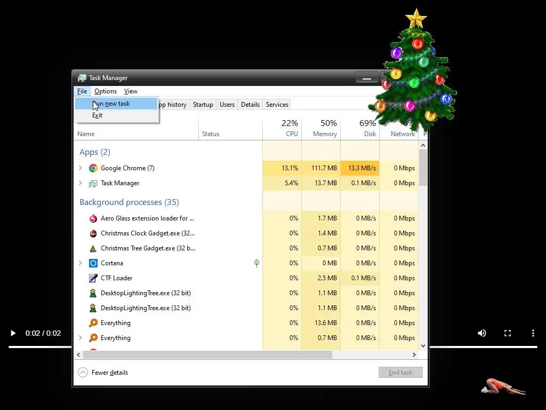
Task: Open the video player more options menu
Action: tap(533, 333)
